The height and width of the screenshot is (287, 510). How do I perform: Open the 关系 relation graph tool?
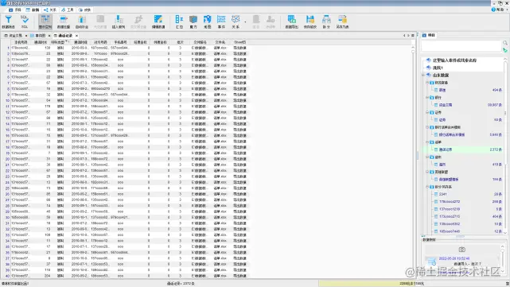(236, 21)
